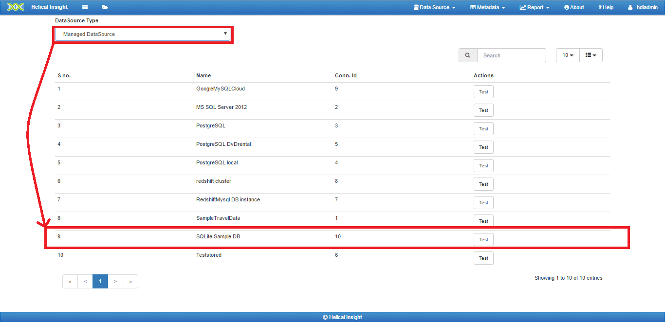The width and height of the screenshot is (665, 322).
Task: Test the SQLite Sample DB connection
Action: click(x=483, y=239)
